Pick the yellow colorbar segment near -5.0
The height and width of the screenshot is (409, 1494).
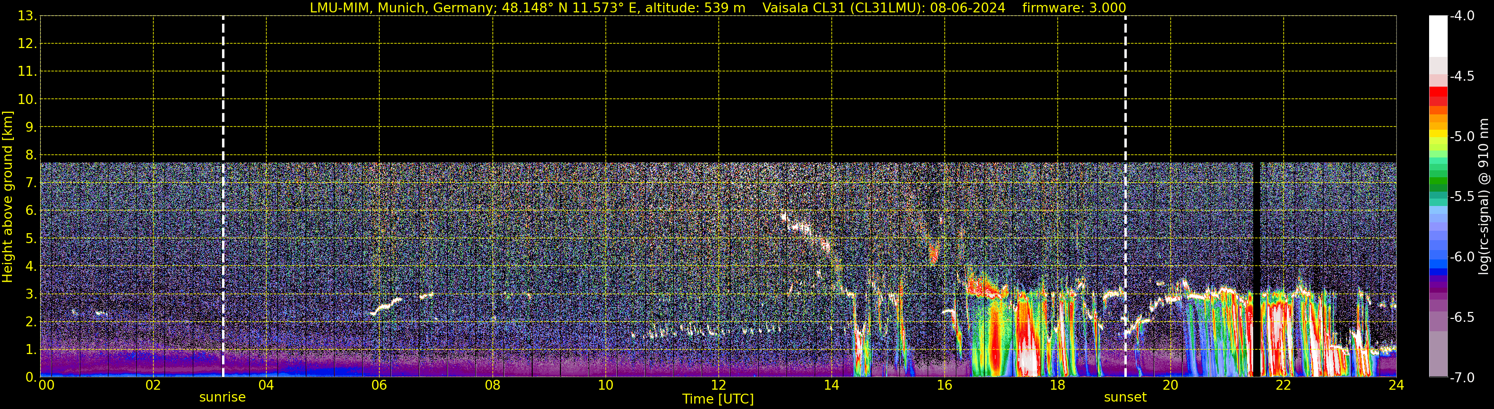pyautogui.click(x=1438, y=136)
